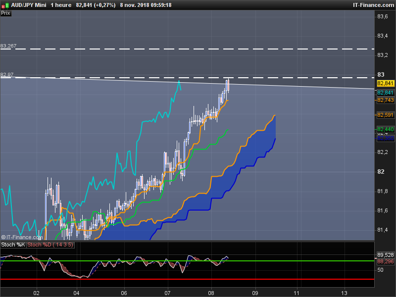Click the yellow 82,841 current price tag
Viewport: 396px width, 297px height.
(386, 83)
